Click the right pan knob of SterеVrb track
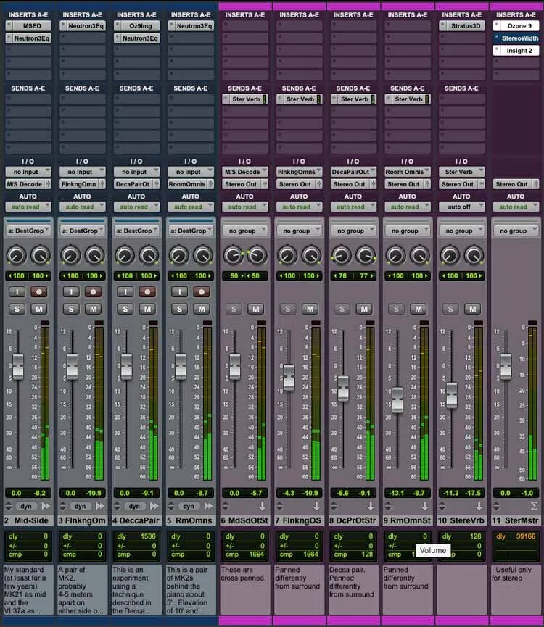Image resolution: width=544 pixels, height=627 pixels. coord(474,256)
